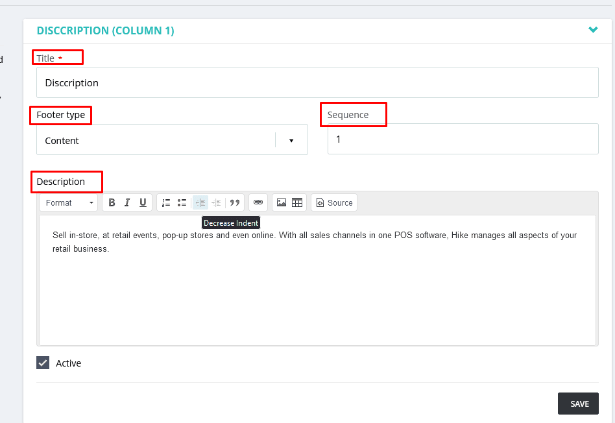This screenshot has width=615, height=423.
Task: Toggle bold formatting in the editor
Action: pos(112,202)
